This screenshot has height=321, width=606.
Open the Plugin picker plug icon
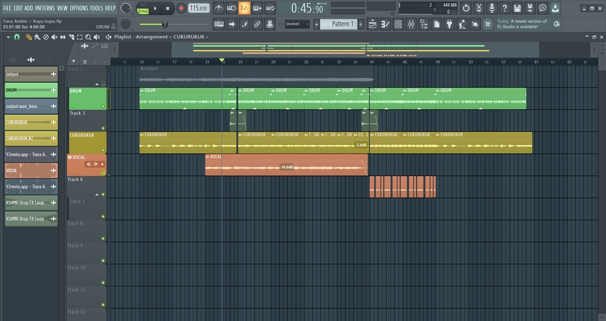tap(449, 24)
